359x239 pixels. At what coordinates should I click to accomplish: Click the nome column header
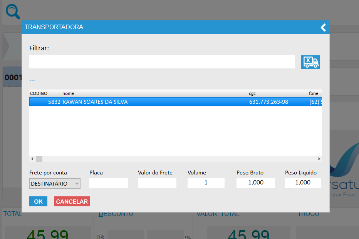coord(68,93)
